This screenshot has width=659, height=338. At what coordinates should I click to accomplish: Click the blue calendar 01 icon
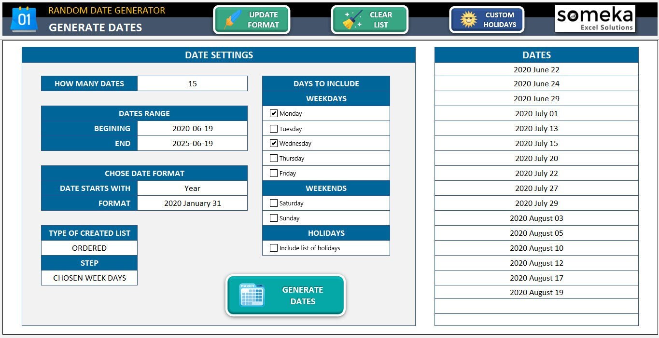24,20
